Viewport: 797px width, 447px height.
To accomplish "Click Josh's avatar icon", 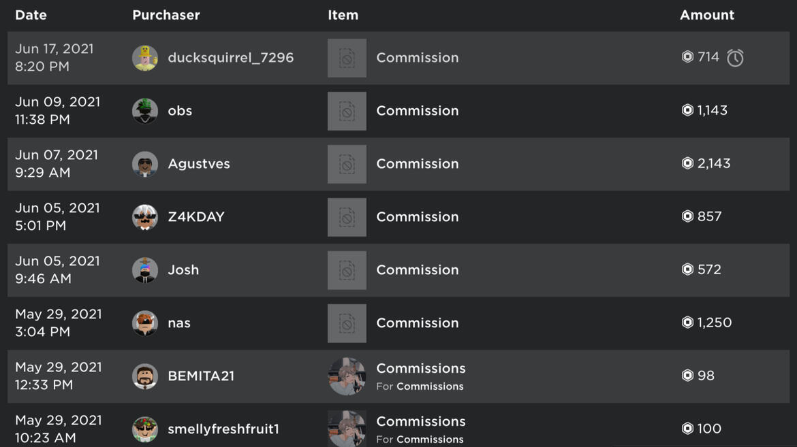I will [145, 270].
